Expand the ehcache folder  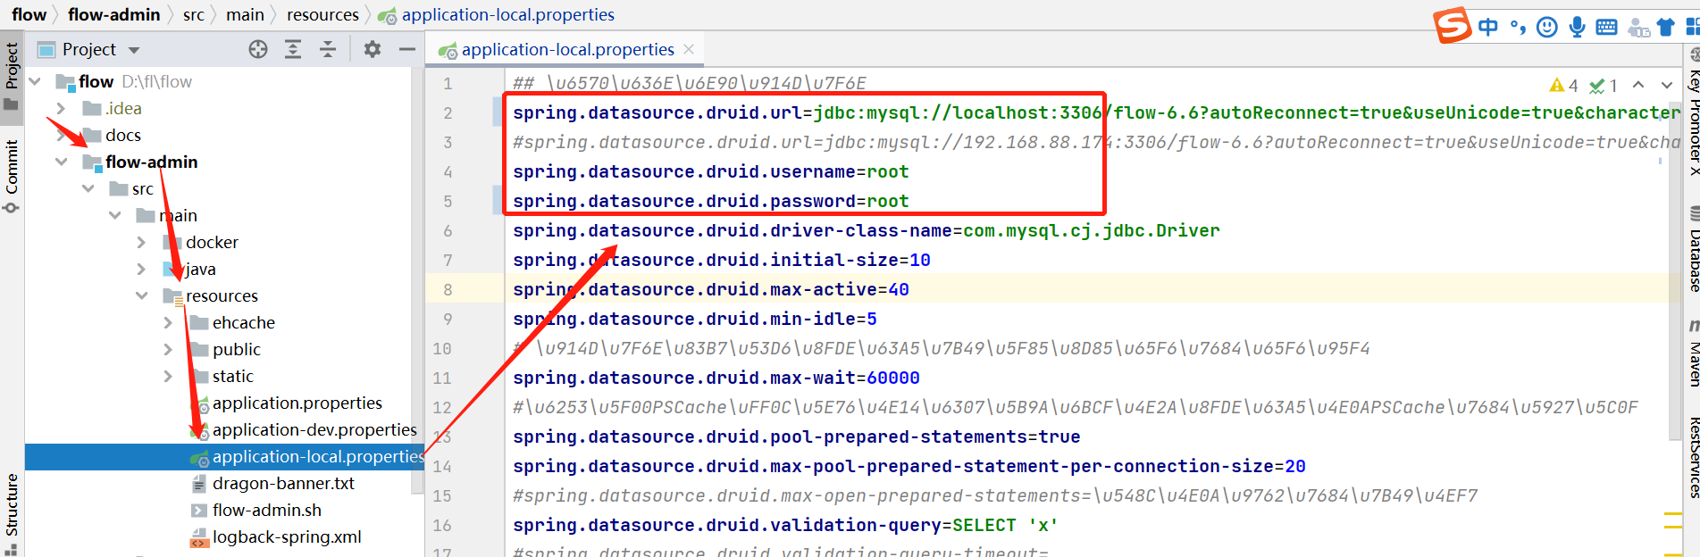click(169, 322)
